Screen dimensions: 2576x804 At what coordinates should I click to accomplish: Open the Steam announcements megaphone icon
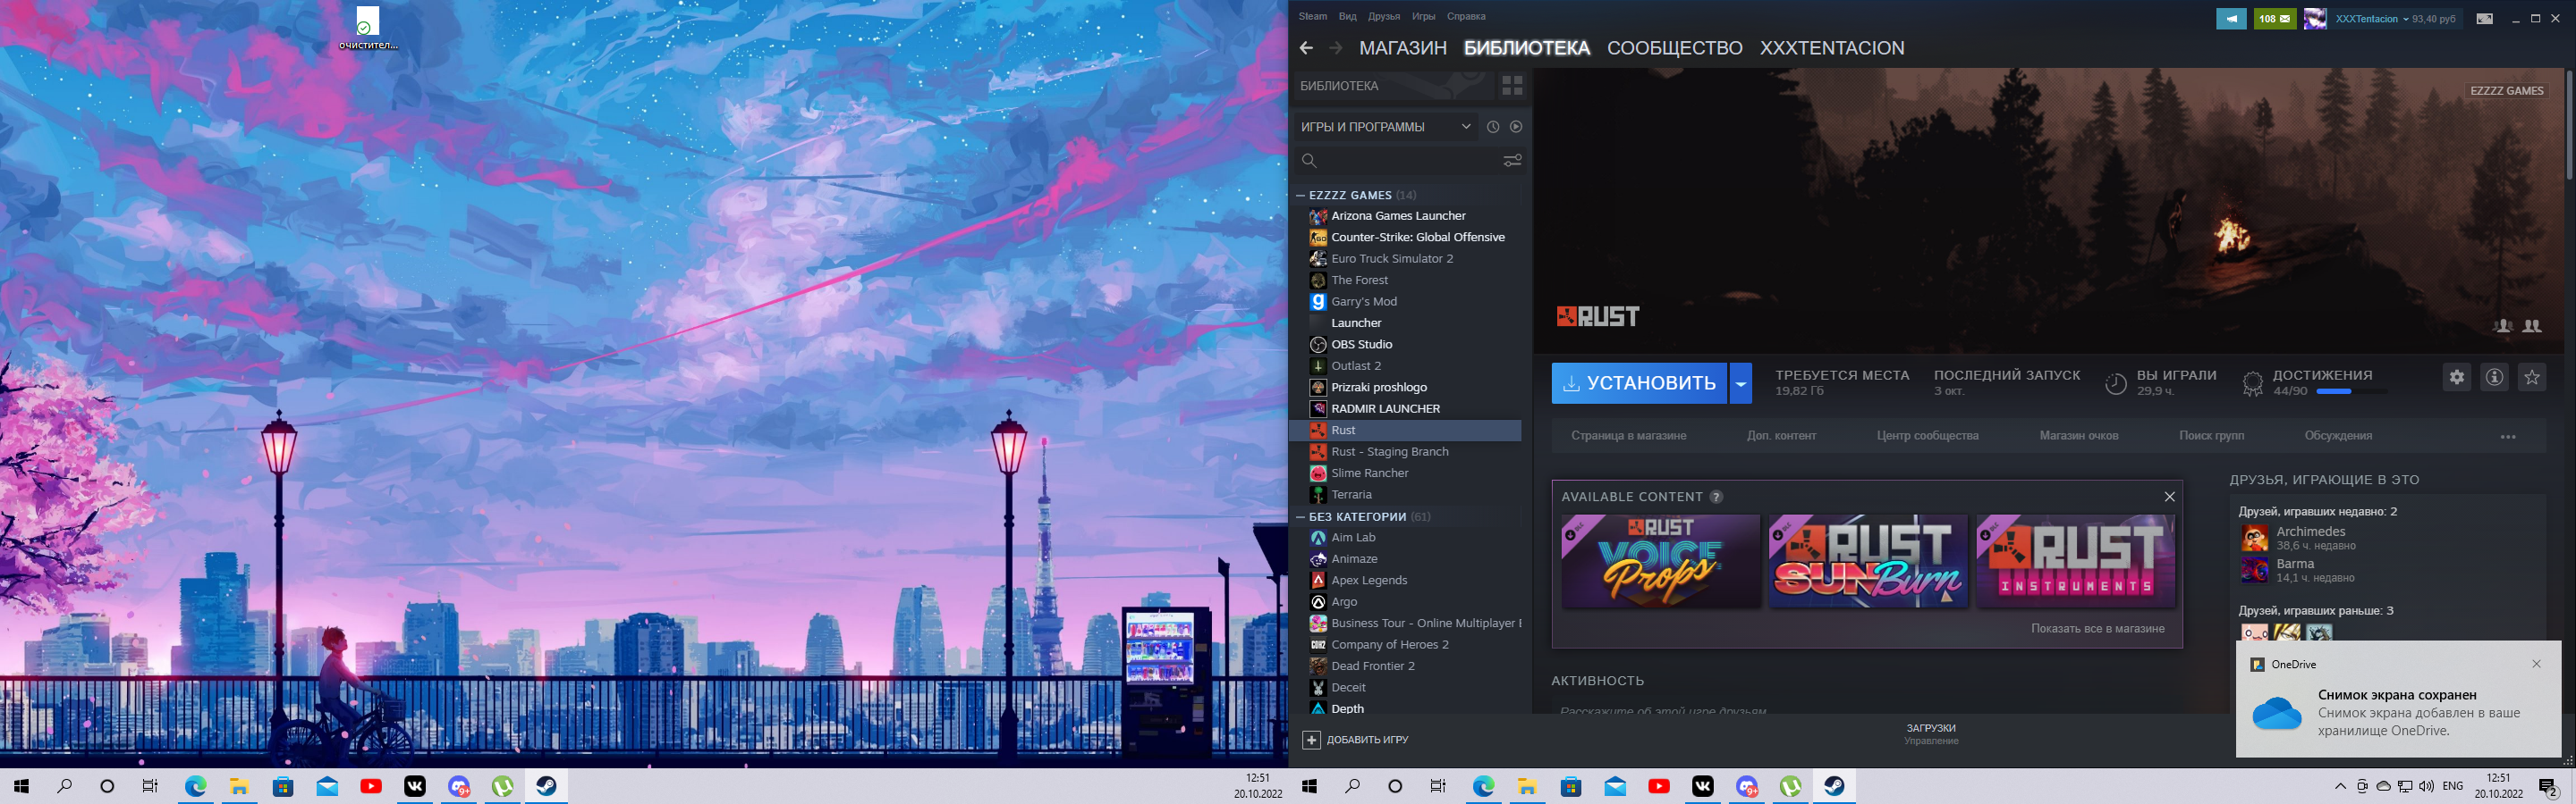pos(2231,18)
